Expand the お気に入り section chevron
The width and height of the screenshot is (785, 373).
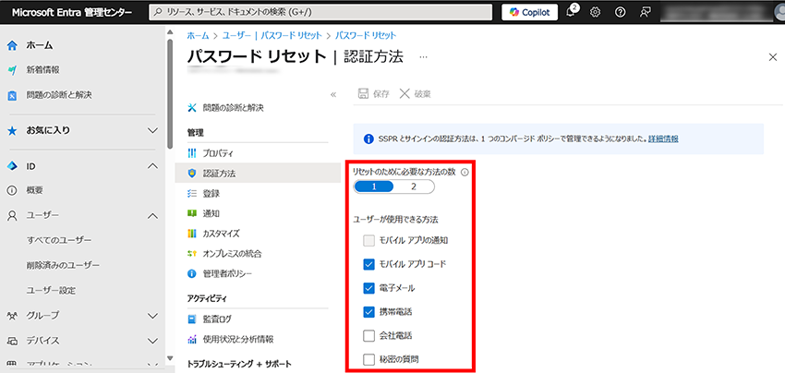153,131
